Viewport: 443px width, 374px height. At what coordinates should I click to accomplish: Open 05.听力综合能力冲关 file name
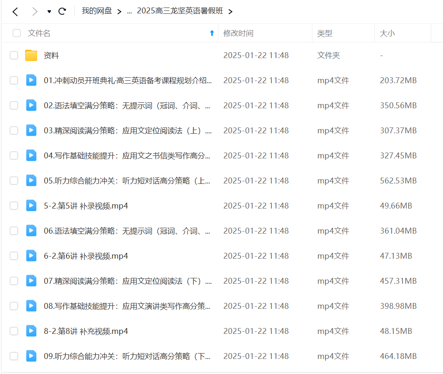(127, 181)
